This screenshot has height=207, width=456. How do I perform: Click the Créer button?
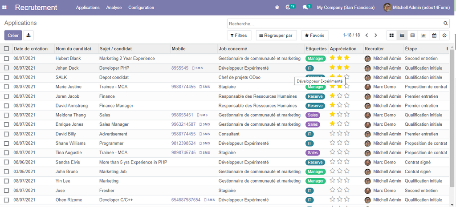click(x=13, y=36)
